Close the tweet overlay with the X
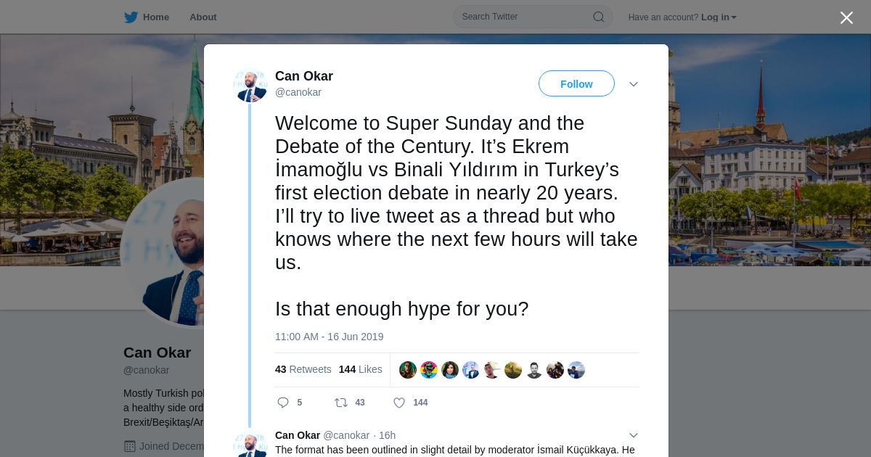Screen dimensions: 871x457 point(846,18)
